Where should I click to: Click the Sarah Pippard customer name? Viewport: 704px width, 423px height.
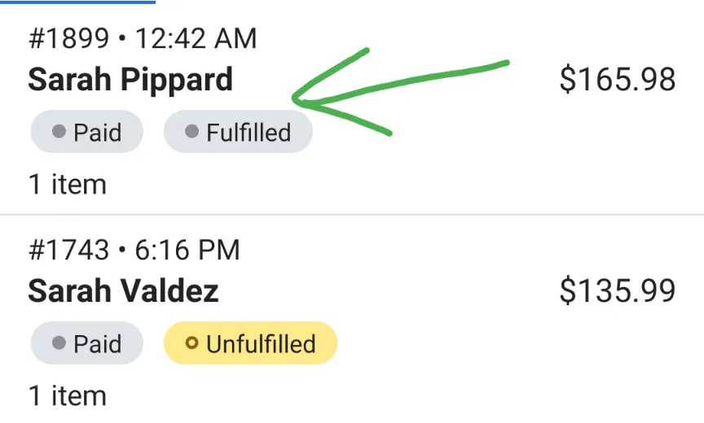point(130,80)
